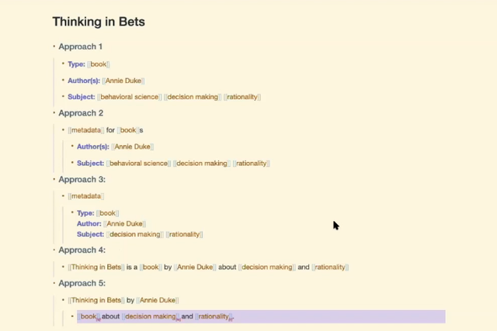This screenshot has width=497, height=331.
Task: Open decision making link in highlighted block
Action: [150, 316]
